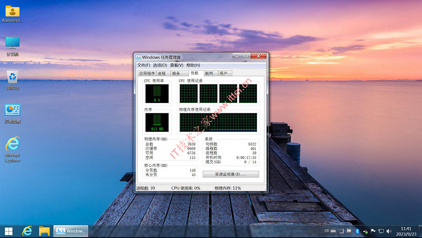Click the 总数 value 7639

click(191, 144)
